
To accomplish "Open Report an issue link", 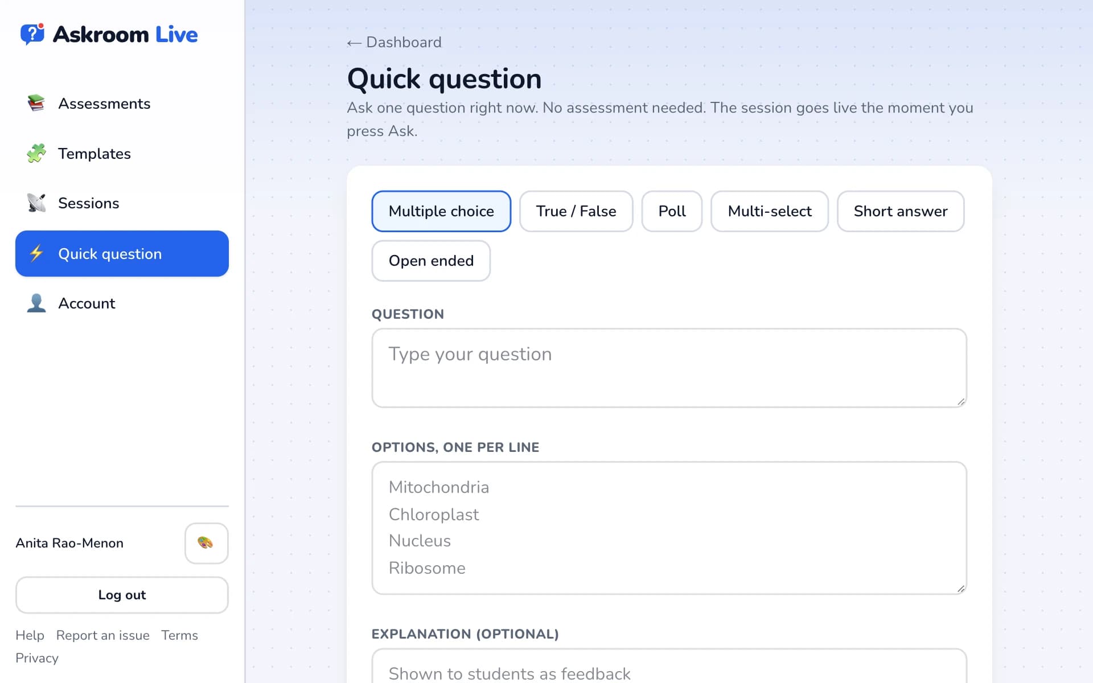I will 102,635.
